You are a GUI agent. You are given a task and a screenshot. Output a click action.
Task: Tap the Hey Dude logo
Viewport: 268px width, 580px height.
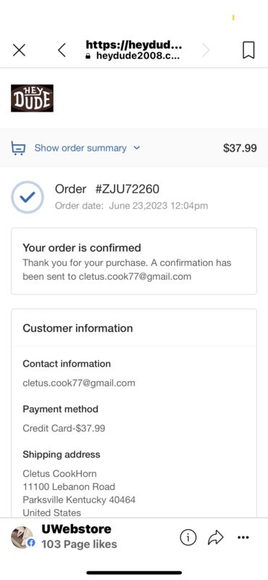click(32, 98)
